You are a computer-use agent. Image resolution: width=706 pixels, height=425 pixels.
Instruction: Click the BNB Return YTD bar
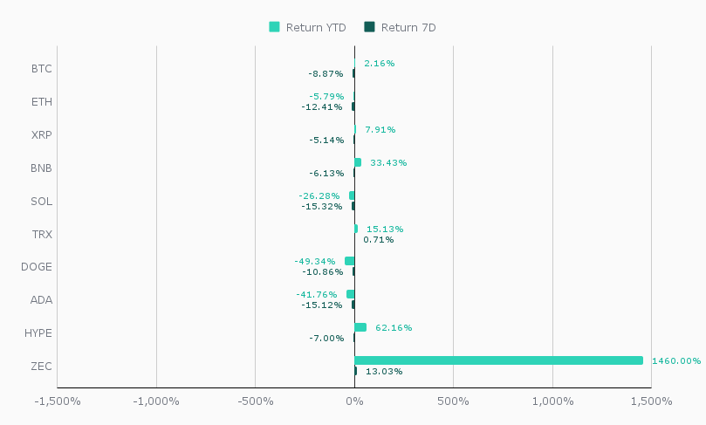tap(358, 162)
